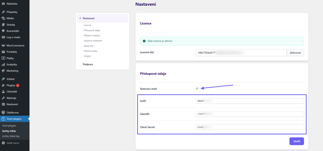The image size is (323, 151).
Task: Select Nastavení in the settings panel nav
Action: [x=103, y=18]
